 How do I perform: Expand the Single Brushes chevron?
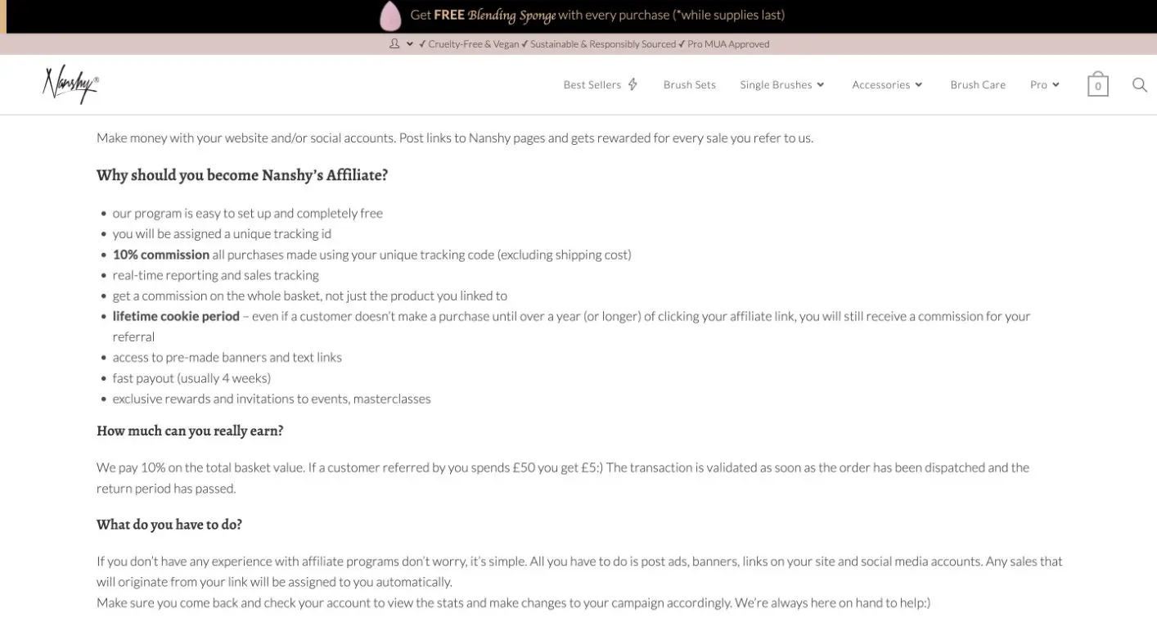[821, 84]
